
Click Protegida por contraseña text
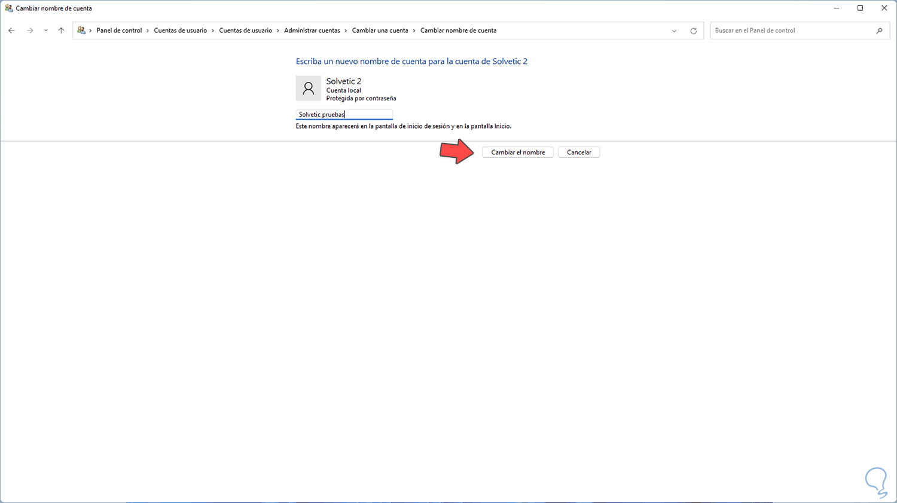coord(361,98)
